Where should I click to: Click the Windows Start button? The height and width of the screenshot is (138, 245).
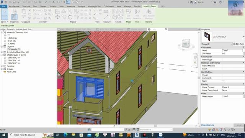(x=4, y=135)
